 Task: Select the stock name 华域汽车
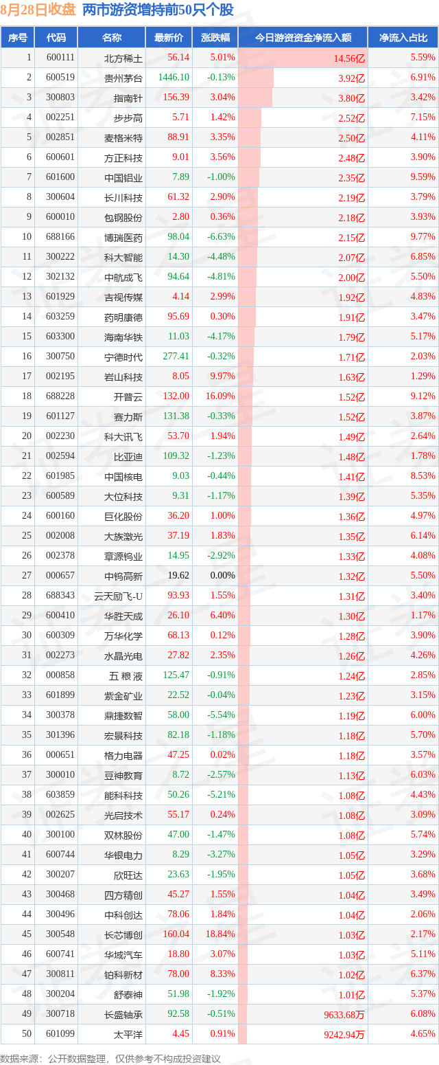tap(123, 955)
